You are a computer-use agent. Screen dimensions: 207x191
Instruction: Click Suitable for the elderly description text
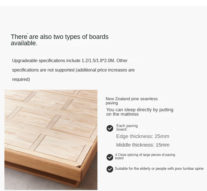tap(159, 169)
